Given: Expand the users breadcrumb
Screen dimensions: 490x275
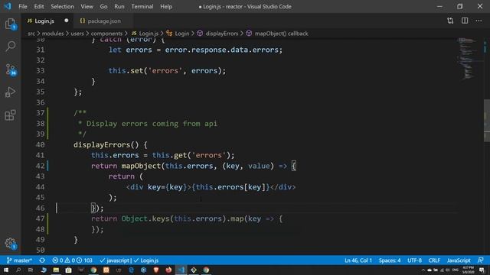Looking at the screenshot, I should click(77, 34).
